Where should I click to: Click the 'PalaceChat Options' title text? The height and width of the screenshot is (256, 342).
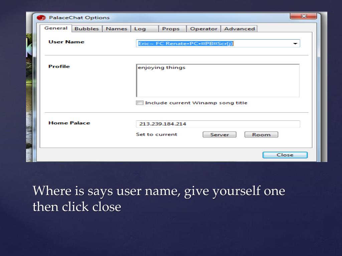tap(79, 18)
